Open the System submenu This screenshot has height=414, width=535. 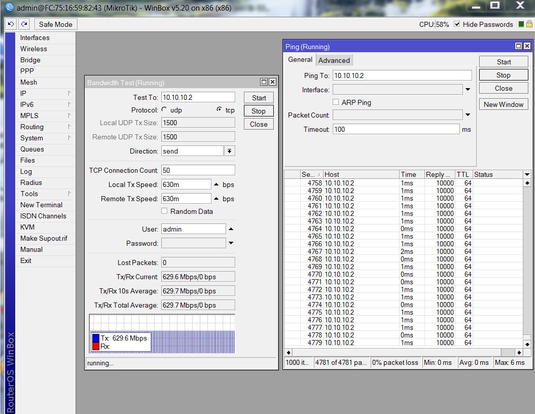click(45, 138)
